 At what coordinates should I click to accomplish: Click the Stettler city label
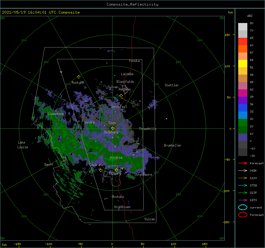172,85
